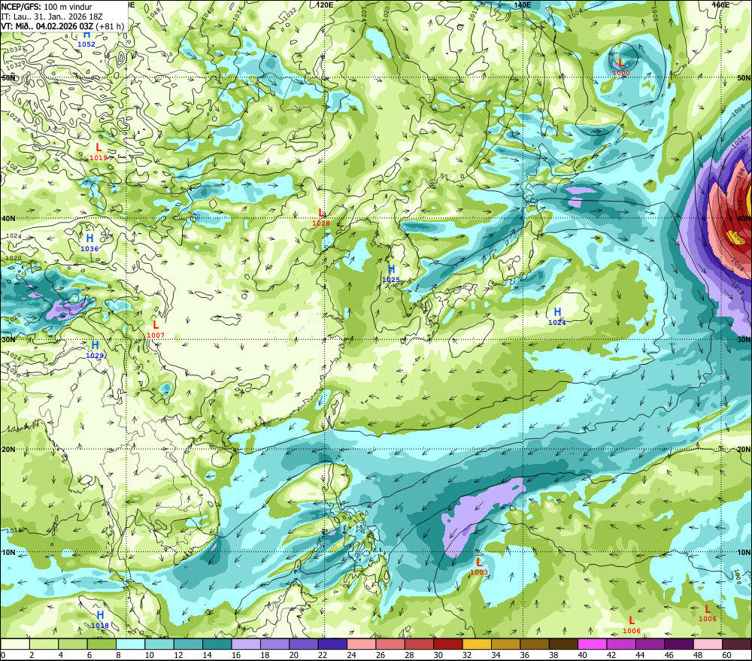Click the legend value 10
Viewport: 752px width, 661px height.
149,655
